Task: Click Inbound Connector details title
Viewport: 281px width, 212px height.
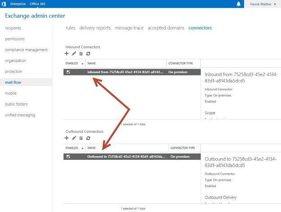Action: click(241, 78)
